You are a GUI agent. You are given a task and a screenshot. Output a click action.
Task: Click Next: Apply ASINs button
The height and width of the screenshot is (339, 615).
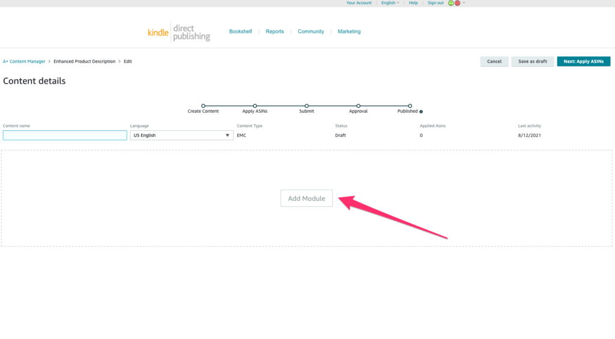click(583, 61)
